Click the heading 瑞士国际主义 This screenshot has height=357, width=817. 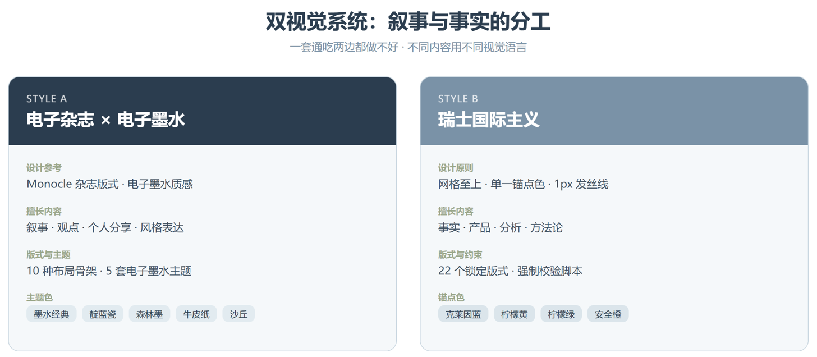(x=489, y=120)
